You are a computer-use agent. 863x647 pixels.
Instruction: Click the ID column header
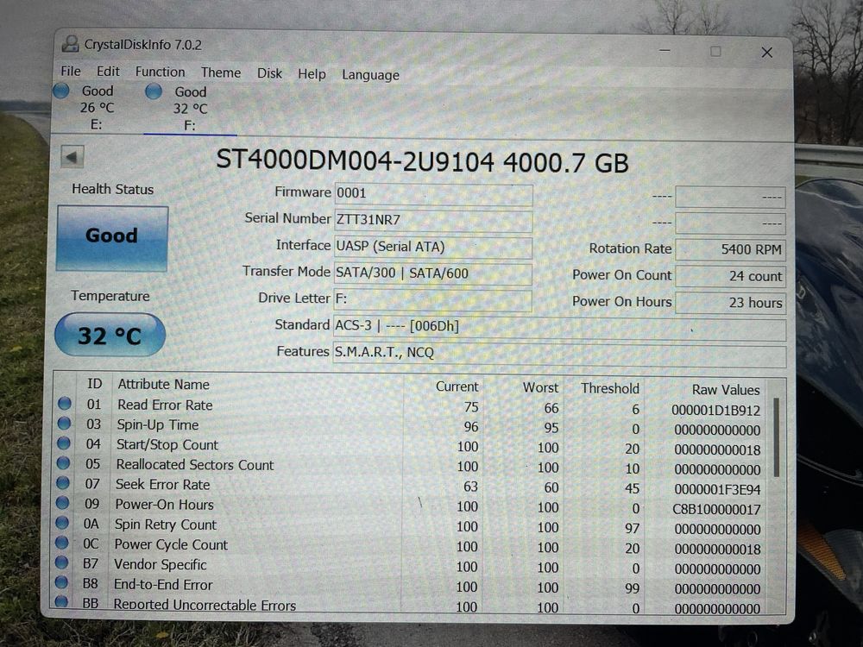click(95, 384)
